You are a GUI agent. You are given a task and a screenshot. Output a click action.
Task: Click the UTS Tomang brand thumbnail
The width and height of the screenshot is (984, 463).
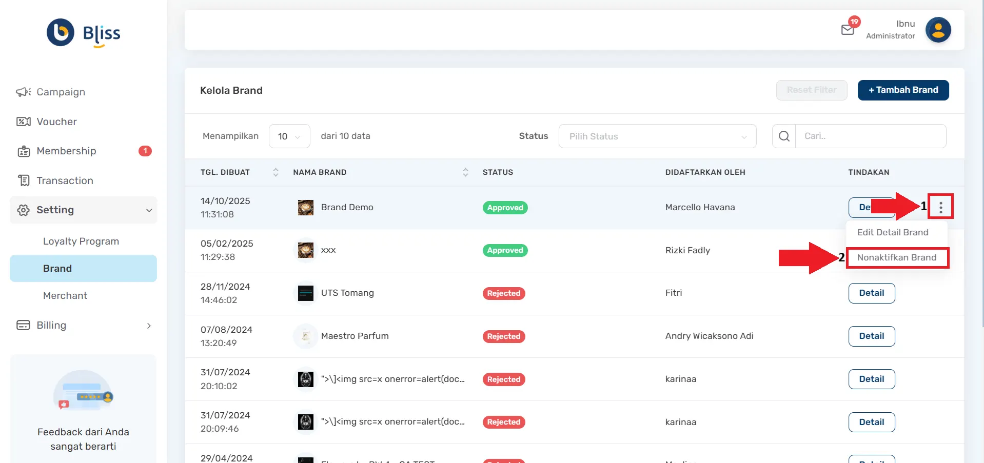click(306, 293)
